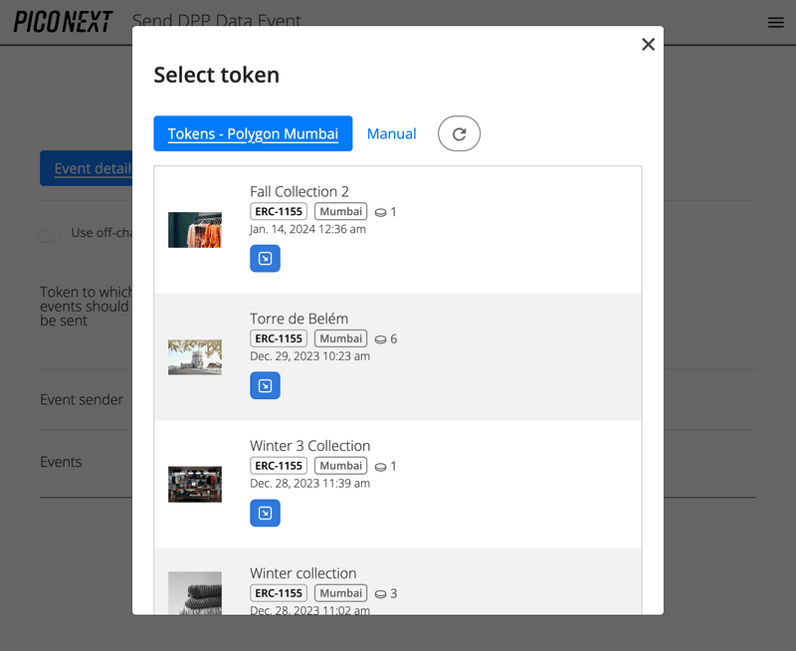
Task: Select token arrow button for Winter 3 Collection
Action: [265, 514]
